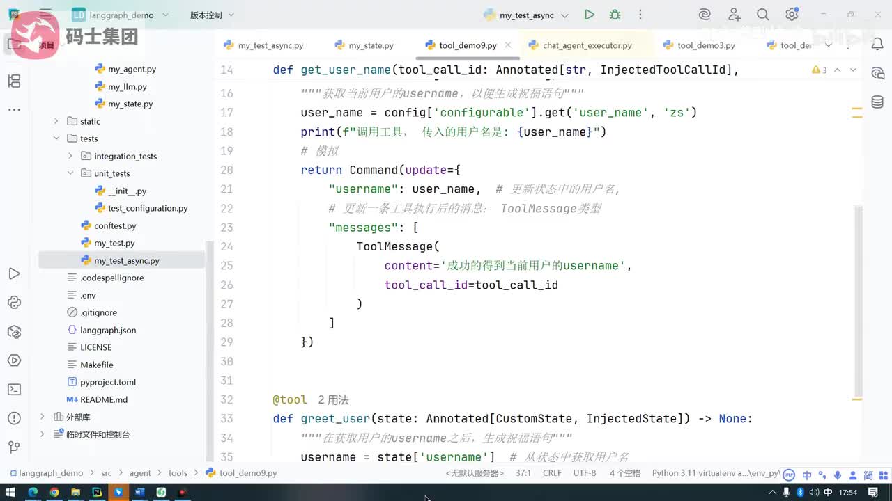Open the AI chat panel icon

[877, 73]
